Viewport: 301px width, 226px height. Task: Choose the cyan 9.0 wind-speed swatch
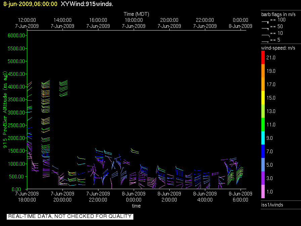click(x=263, y=138)
